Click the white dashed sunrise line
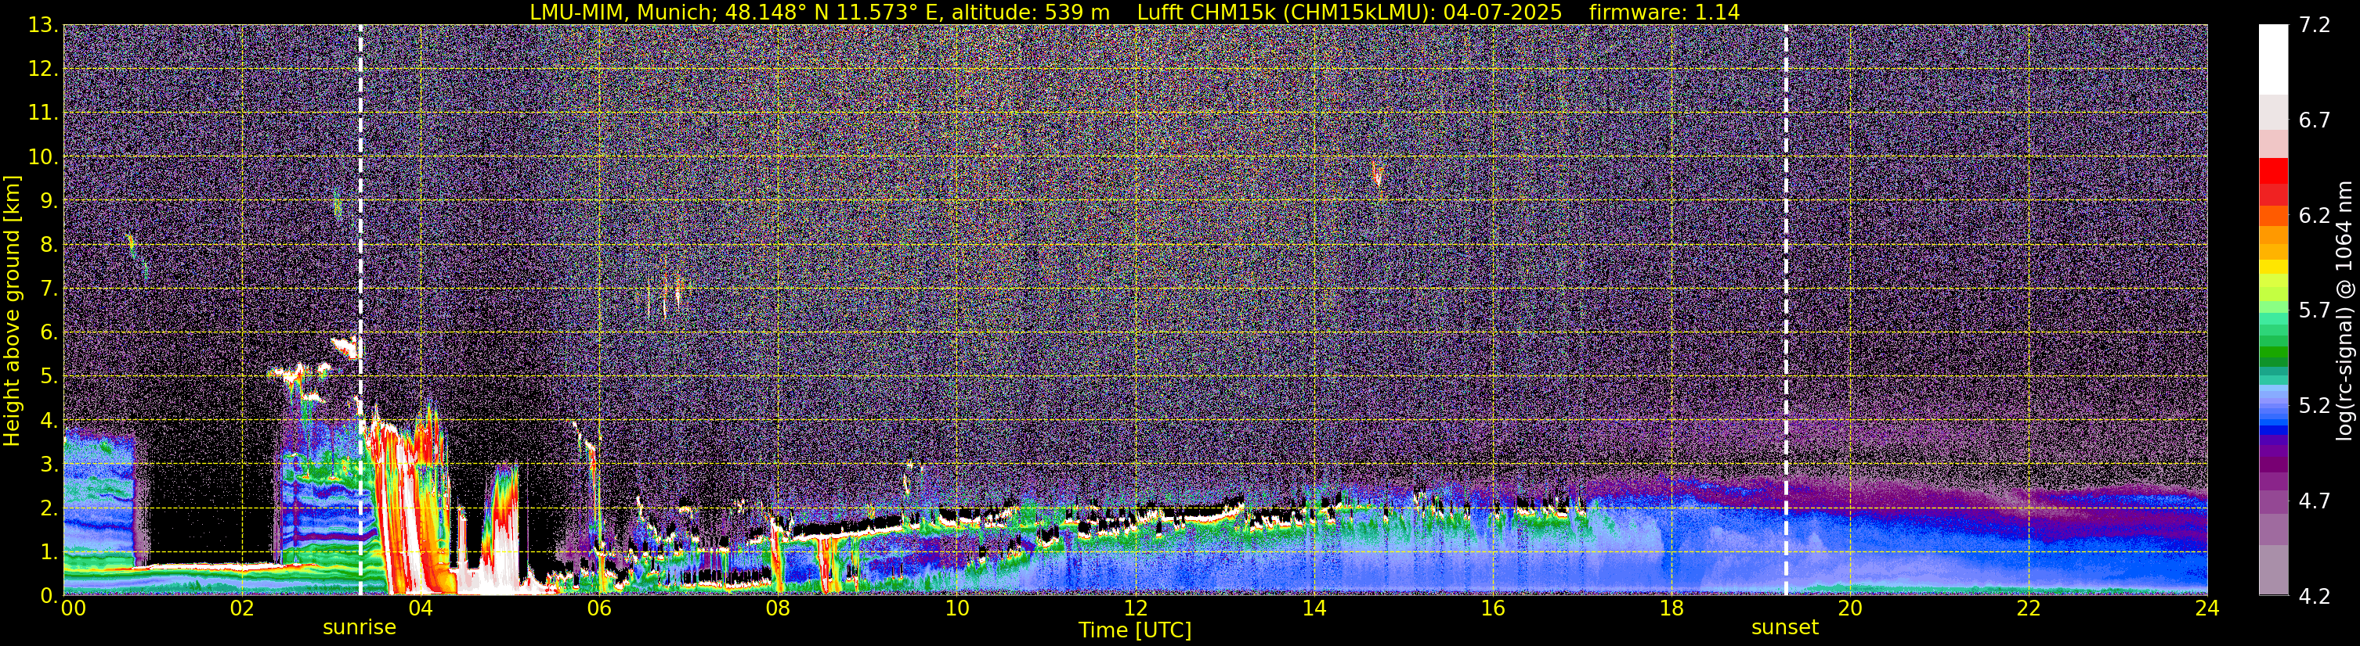 (360, 310)
